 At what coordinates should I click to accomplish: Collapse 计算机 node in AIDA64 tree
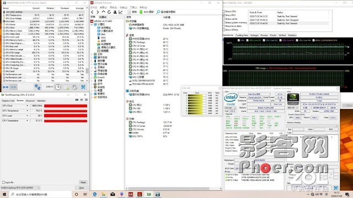pos(92,24)
